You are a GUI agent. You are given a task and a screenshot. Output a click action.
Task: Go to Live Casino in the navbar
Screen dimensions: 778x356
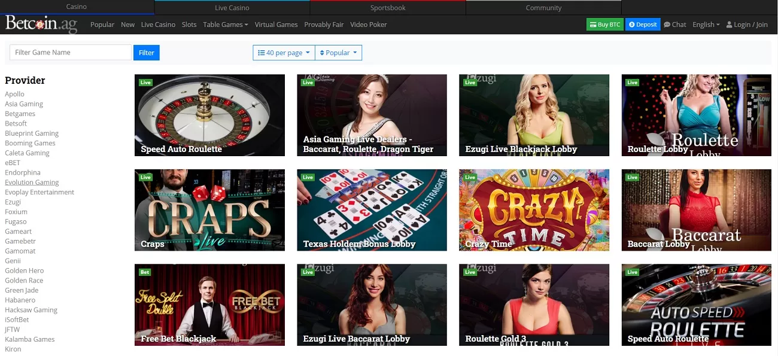[158, 25]
